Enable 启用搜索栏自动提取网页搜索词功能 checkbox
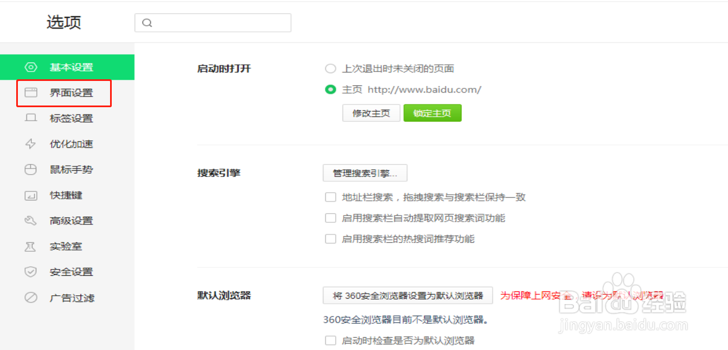 click(330, 218)
